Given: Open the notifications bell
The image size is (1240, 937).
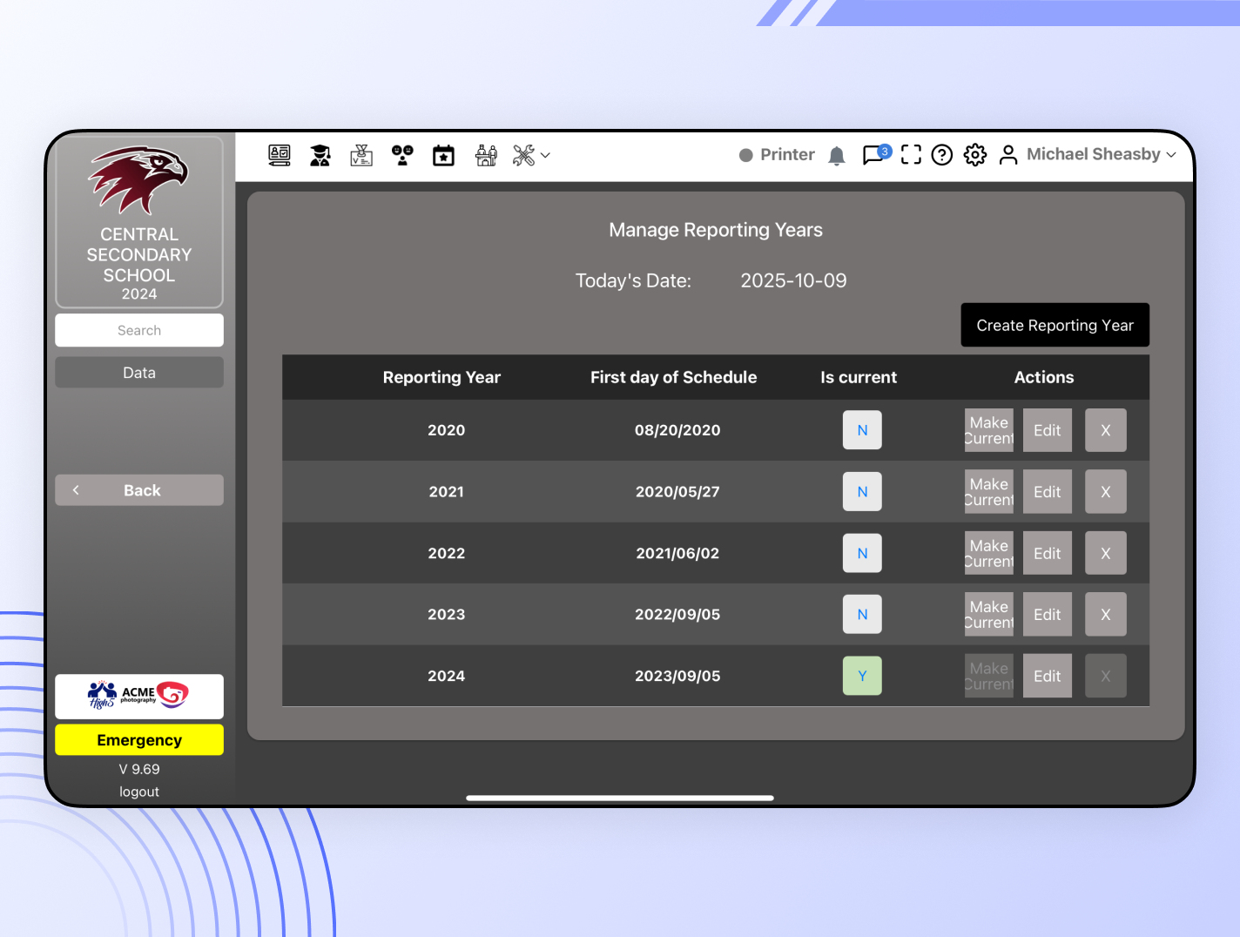Looking at the screenshot, I should [836, 155].
